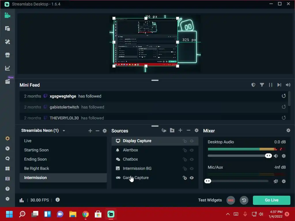This screenshot has width=295, height=221.
Task: Select the Be Right Back scene
Action: [63, 168]
